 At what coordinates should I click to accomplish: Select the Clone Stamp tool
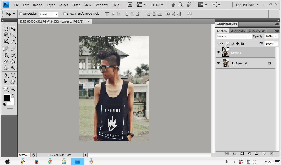(x=6, y=55)
